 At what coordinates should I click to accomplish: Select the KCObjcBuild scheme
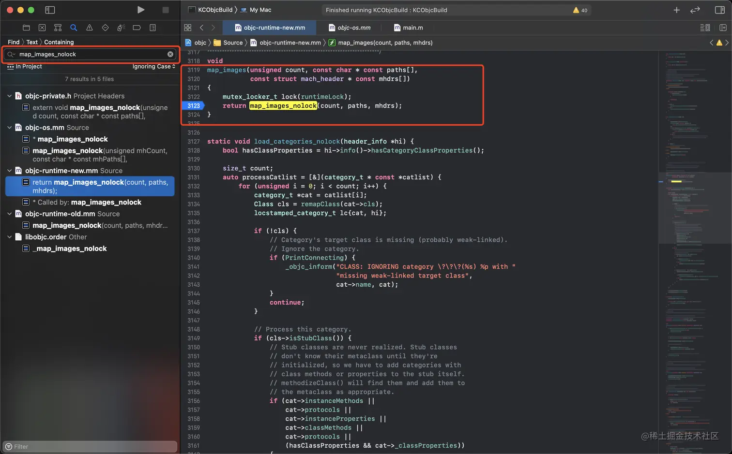[210, 10]
